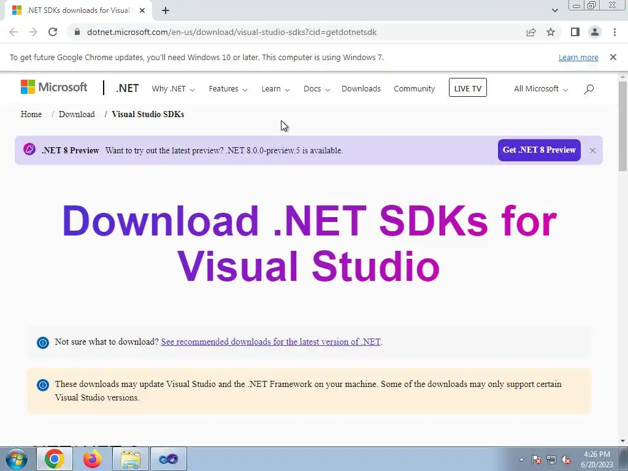This screenshot has height=471, width=628.
Task: Click the Action Center flag tray icon
Action: [537, 459]
